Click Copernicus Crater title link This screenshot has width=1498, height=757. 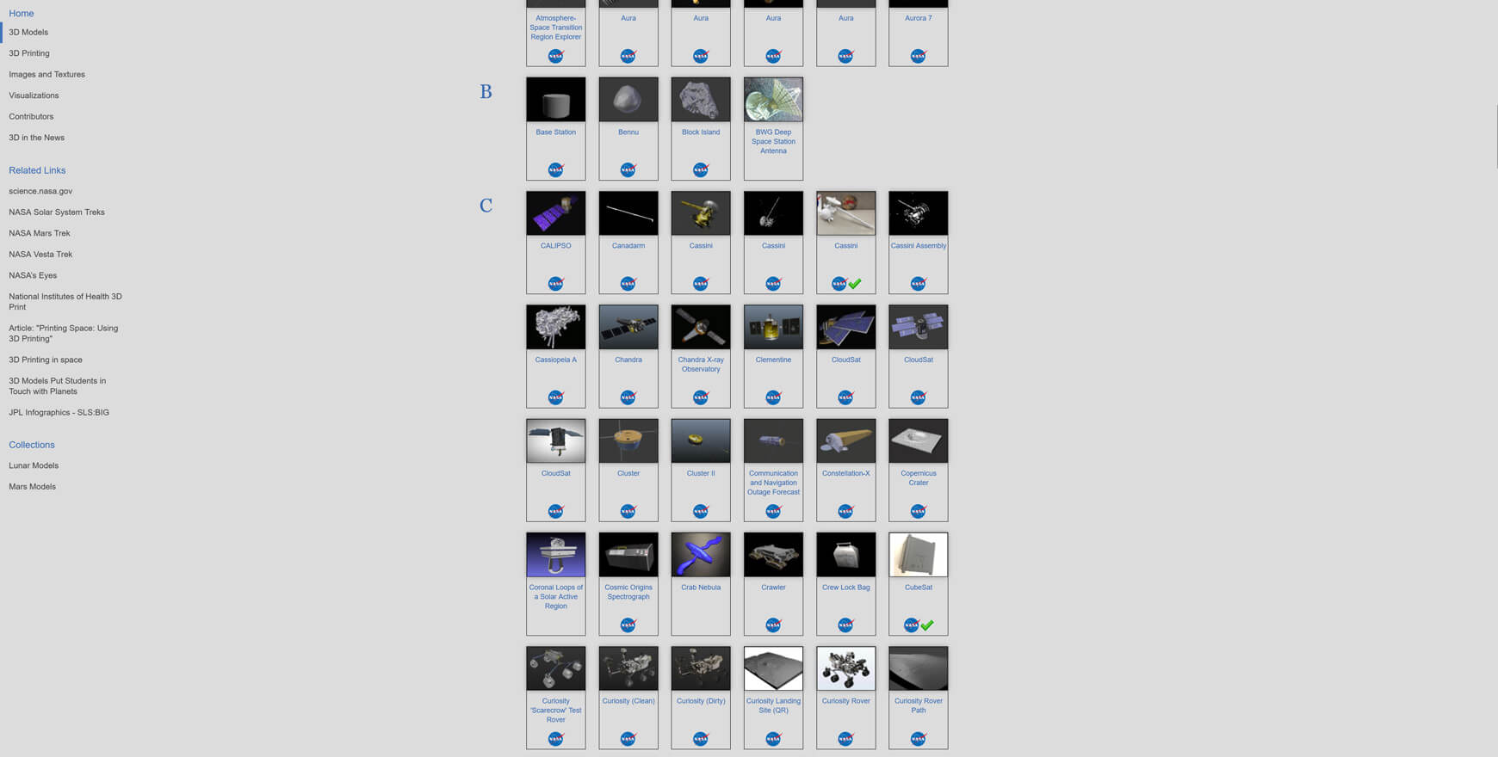click(919, 478)
